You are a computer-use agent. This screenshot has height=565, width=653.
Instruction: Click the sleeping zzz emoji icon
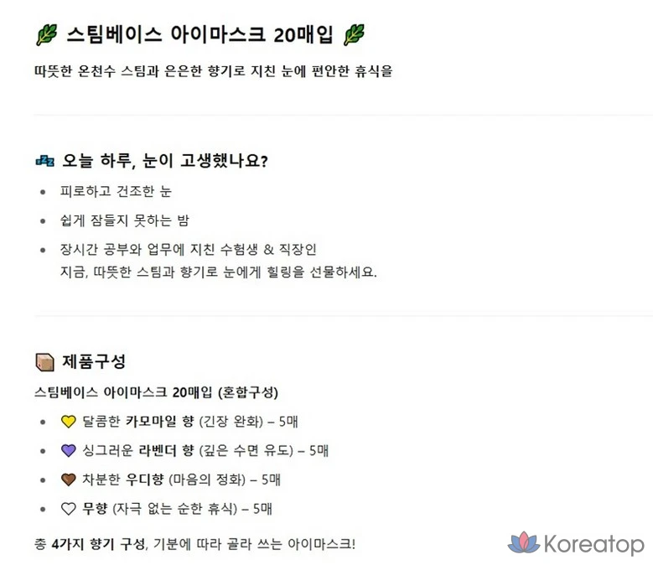pos(45,160)
